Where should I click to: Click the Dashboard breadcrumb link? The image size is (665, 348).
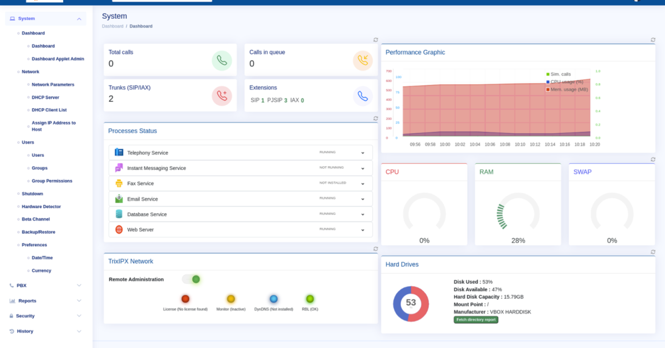click(x=112, y=26)
